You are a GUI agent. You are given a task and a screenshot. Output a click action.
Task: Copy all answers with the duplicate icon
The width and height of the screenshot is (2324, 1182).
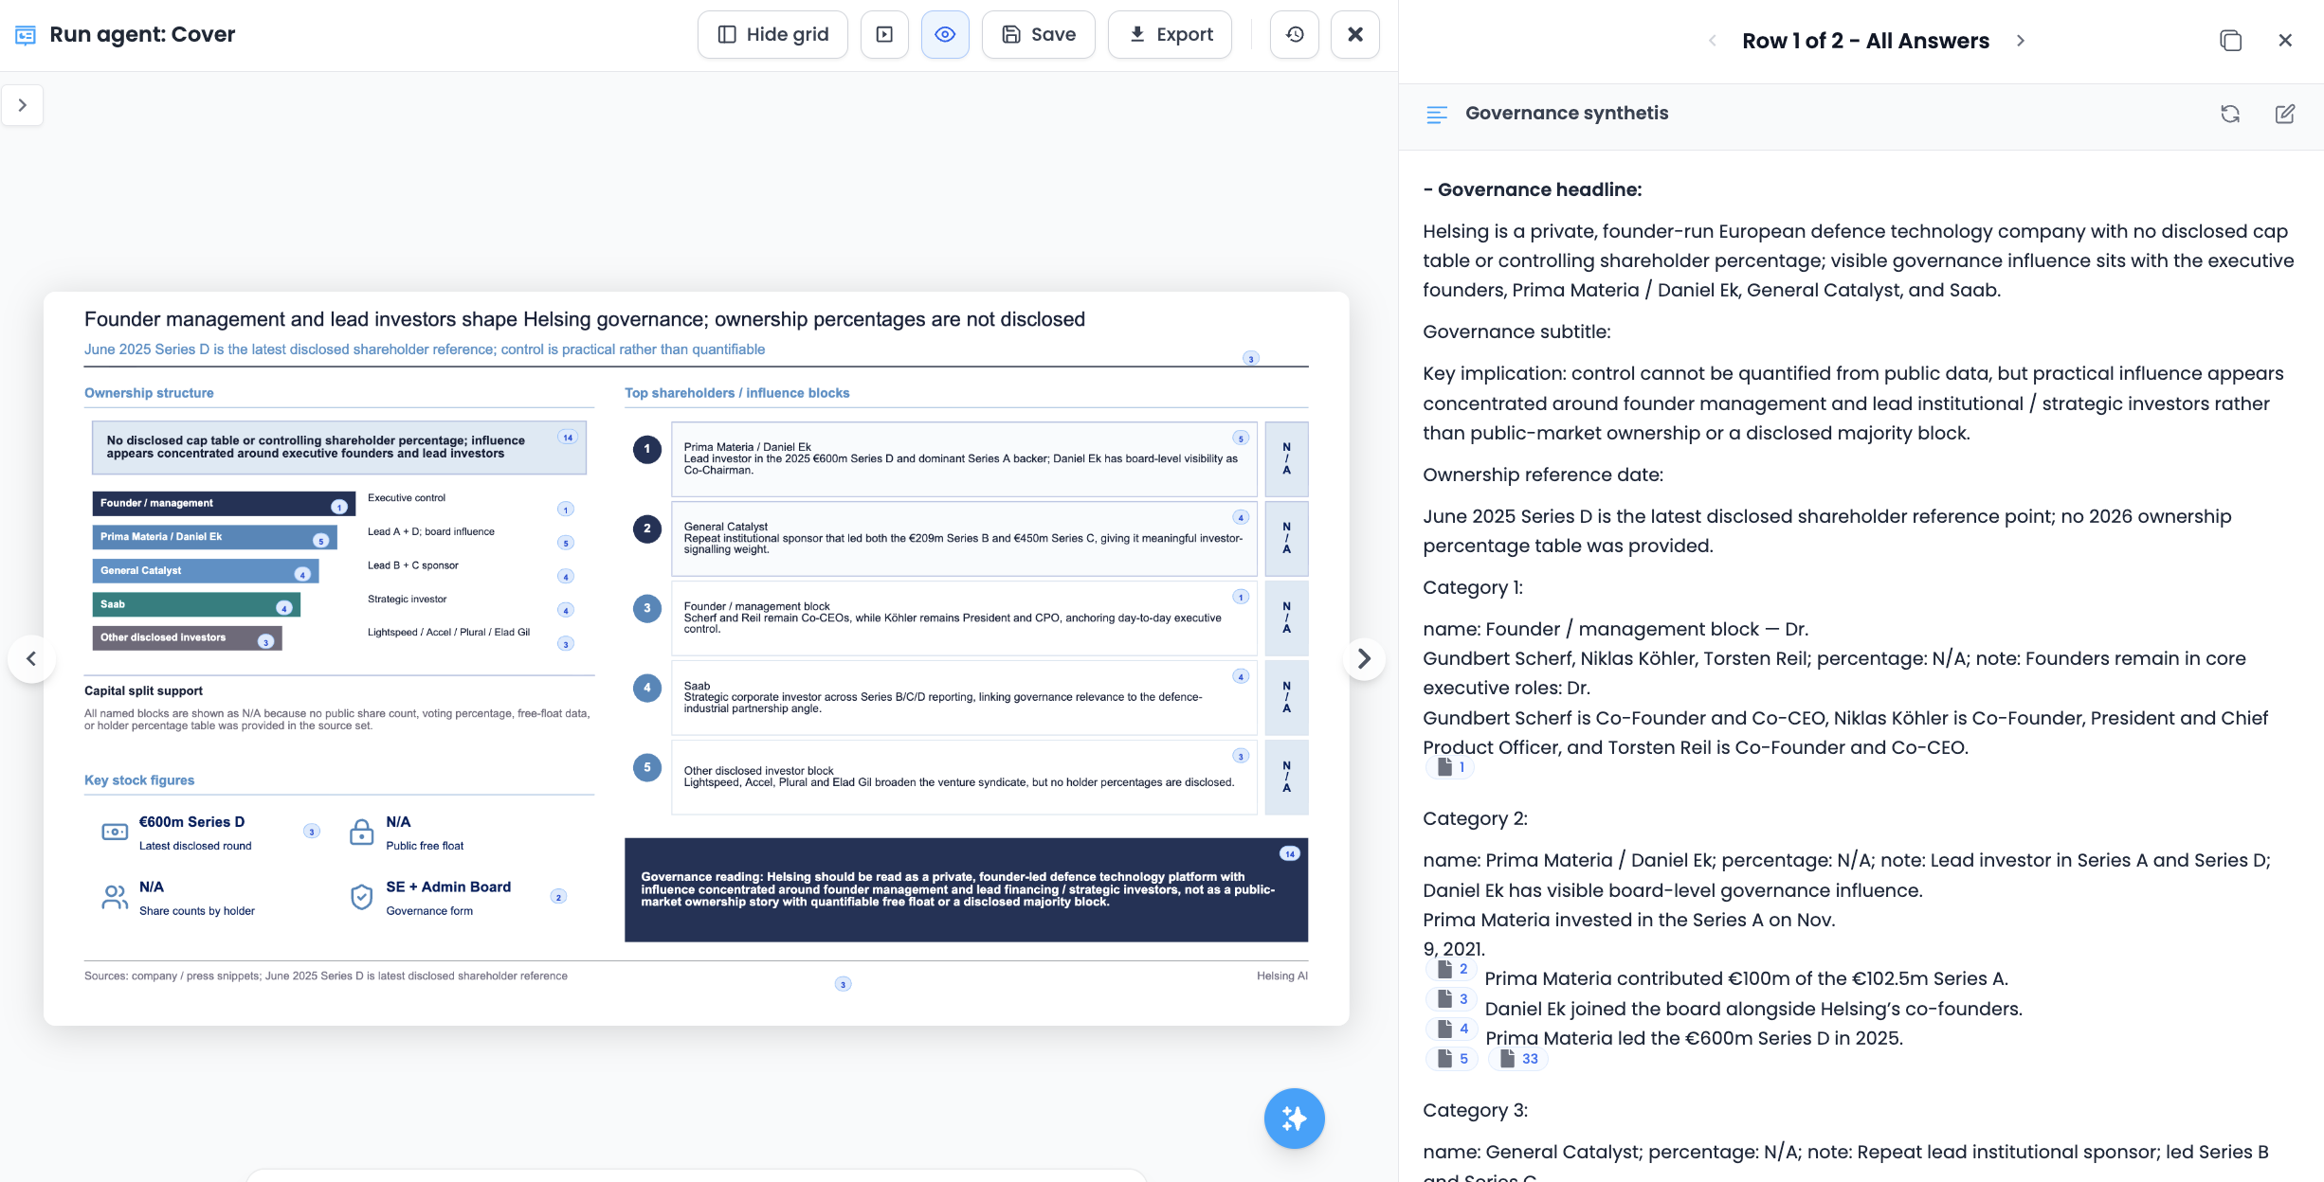(x=2230, y=41)
